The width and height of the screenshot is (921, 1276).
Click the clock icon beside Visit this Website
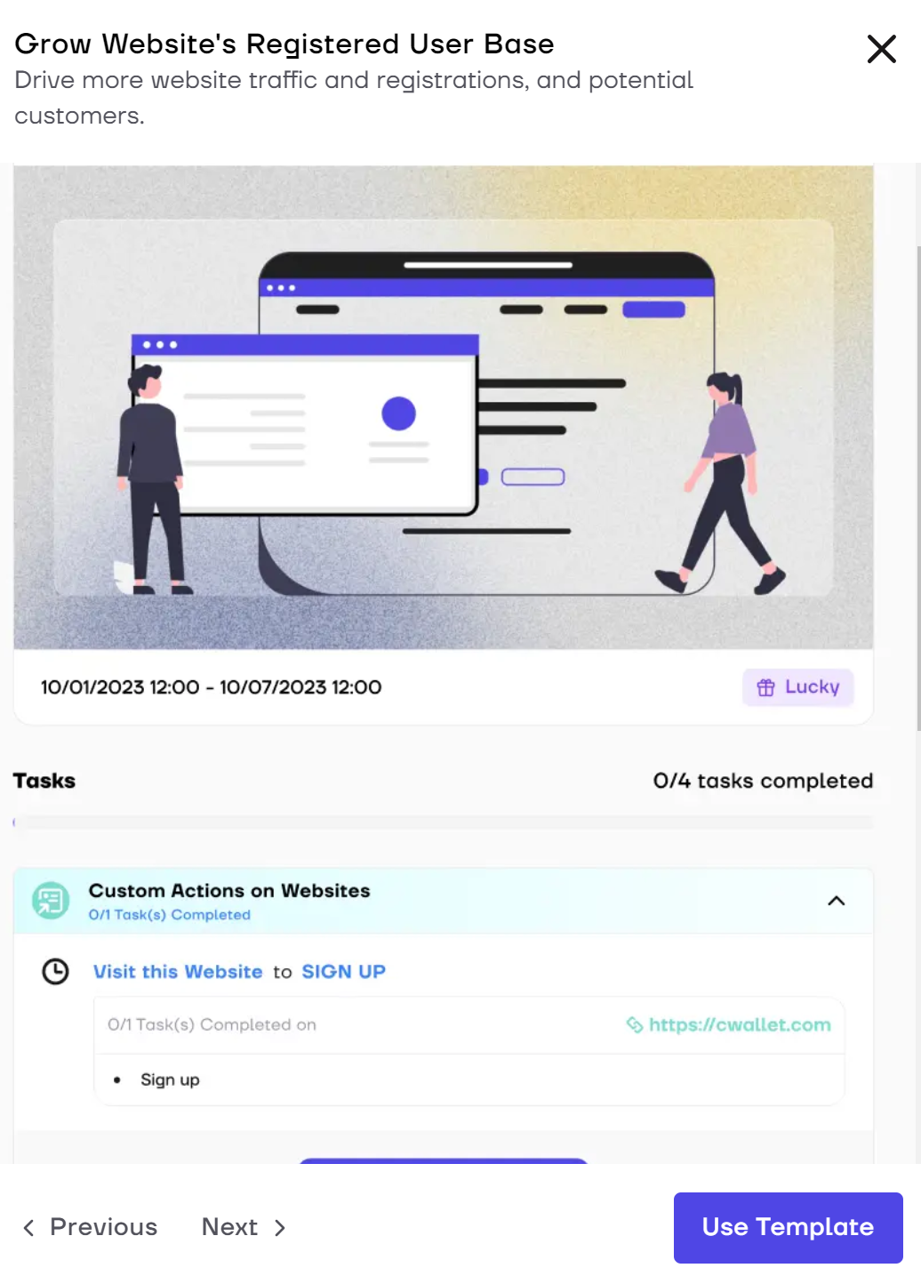click(x=55, y=971)
